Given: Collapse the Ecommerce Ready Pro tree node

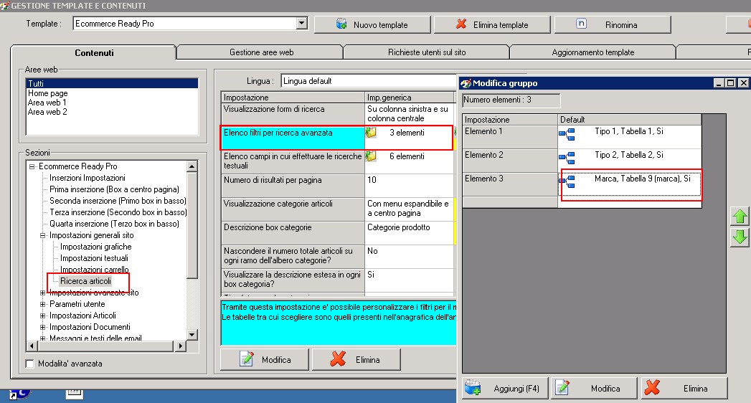Looking at the screenshot, I should 32,166.
